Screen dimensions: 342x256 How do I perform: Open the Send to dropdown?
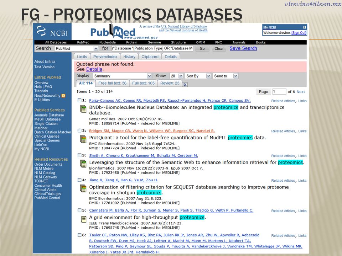click(225, 76)
